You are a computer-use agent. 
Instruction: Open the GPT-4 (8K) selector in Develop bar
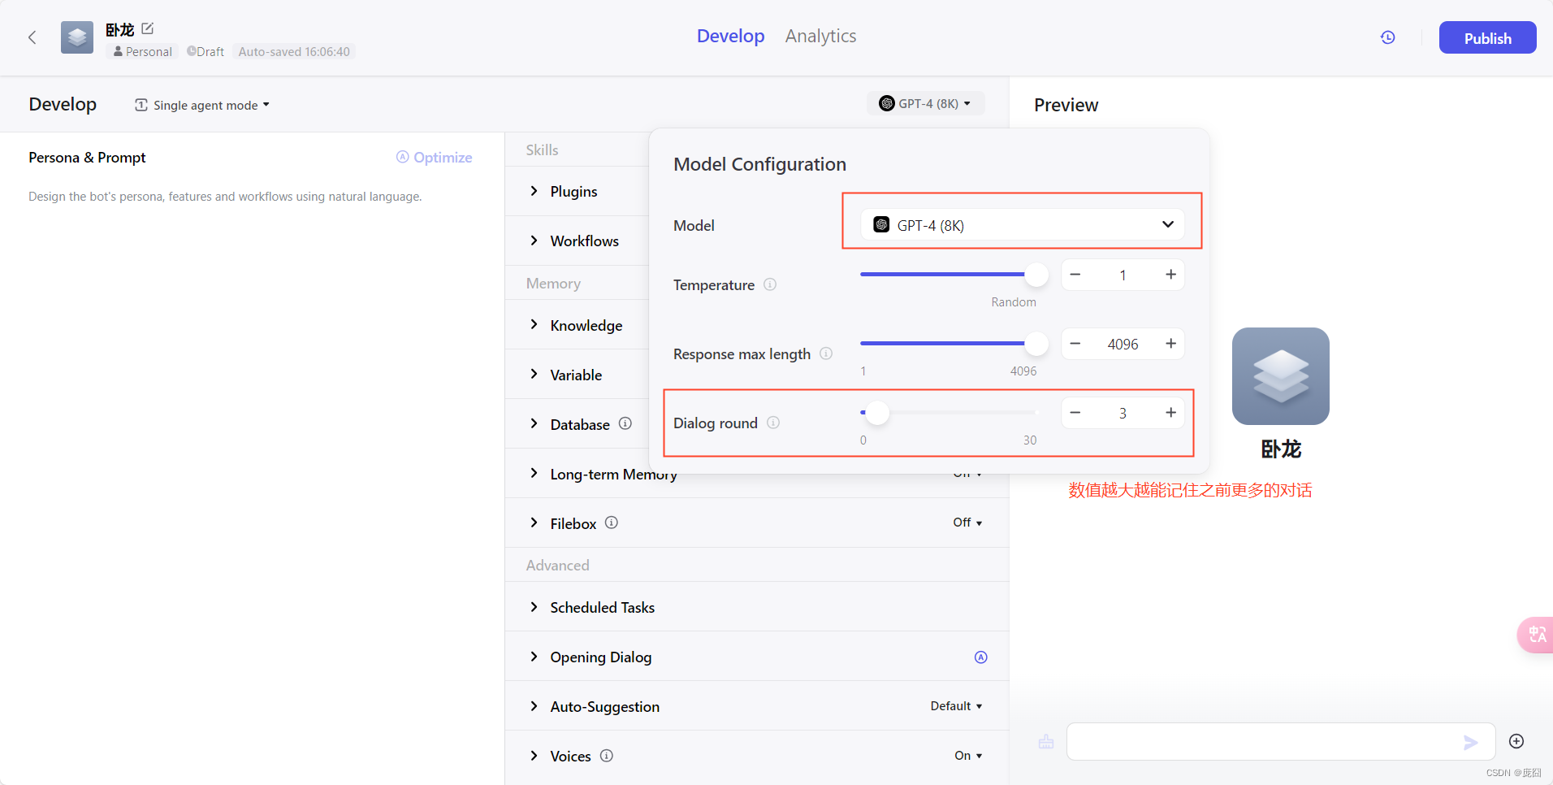click(x=925, y=103)
